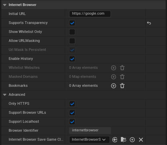Enable Allow URLMasking checkbox

[x=72, y=41]
